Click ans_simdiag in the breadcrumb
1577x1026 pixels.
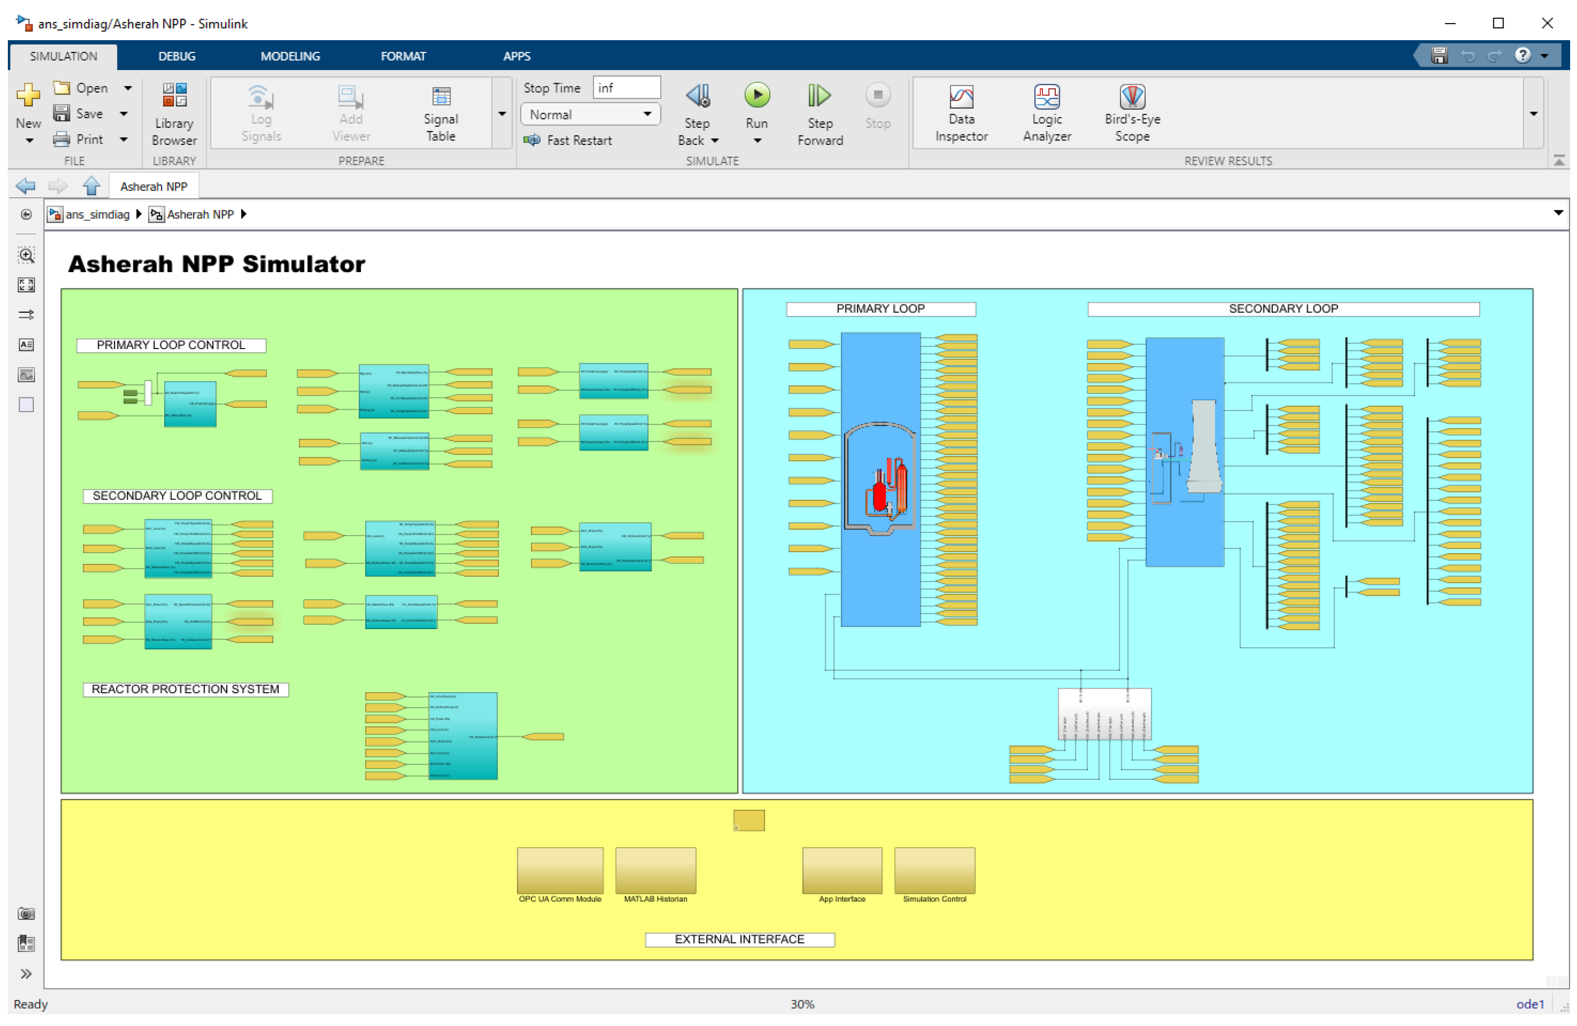click(97, 214)
